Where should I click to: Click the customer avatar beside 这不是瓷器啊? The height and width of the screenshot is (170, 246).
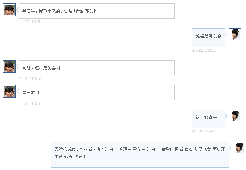tap(9, 66)
